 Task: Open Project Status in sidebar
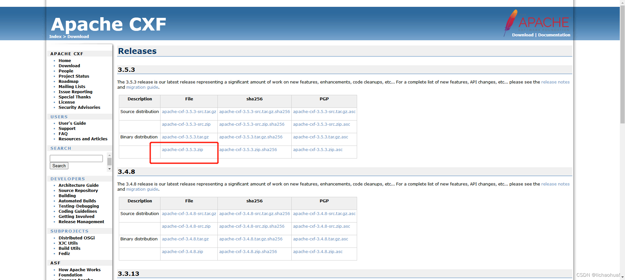(x=74, y=76)
